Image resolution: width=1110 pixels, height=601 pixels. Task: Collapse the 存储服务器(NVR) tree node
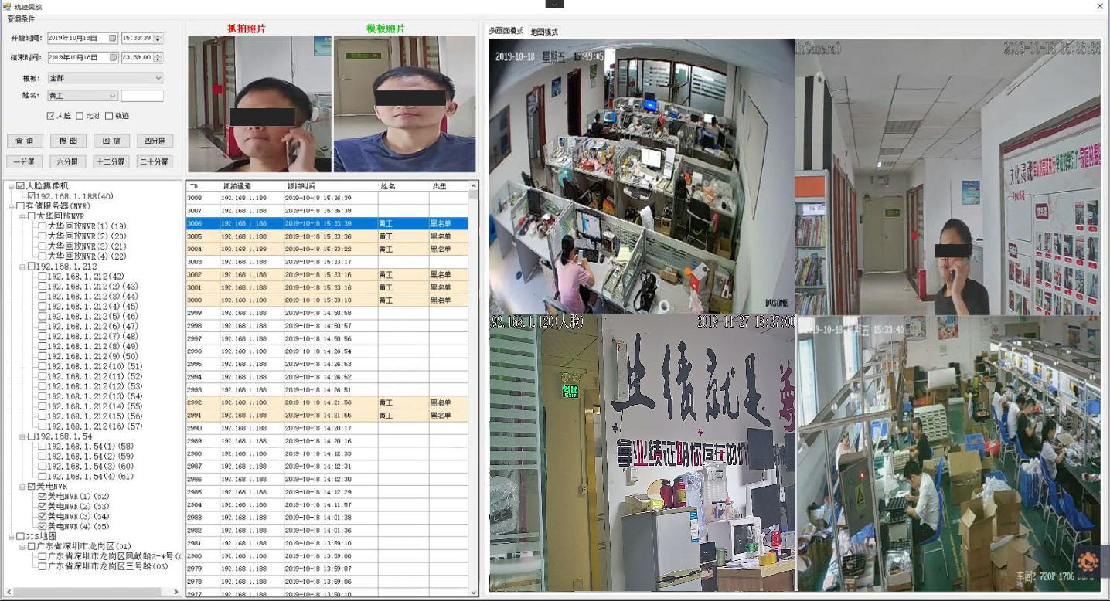pos(12,206)
